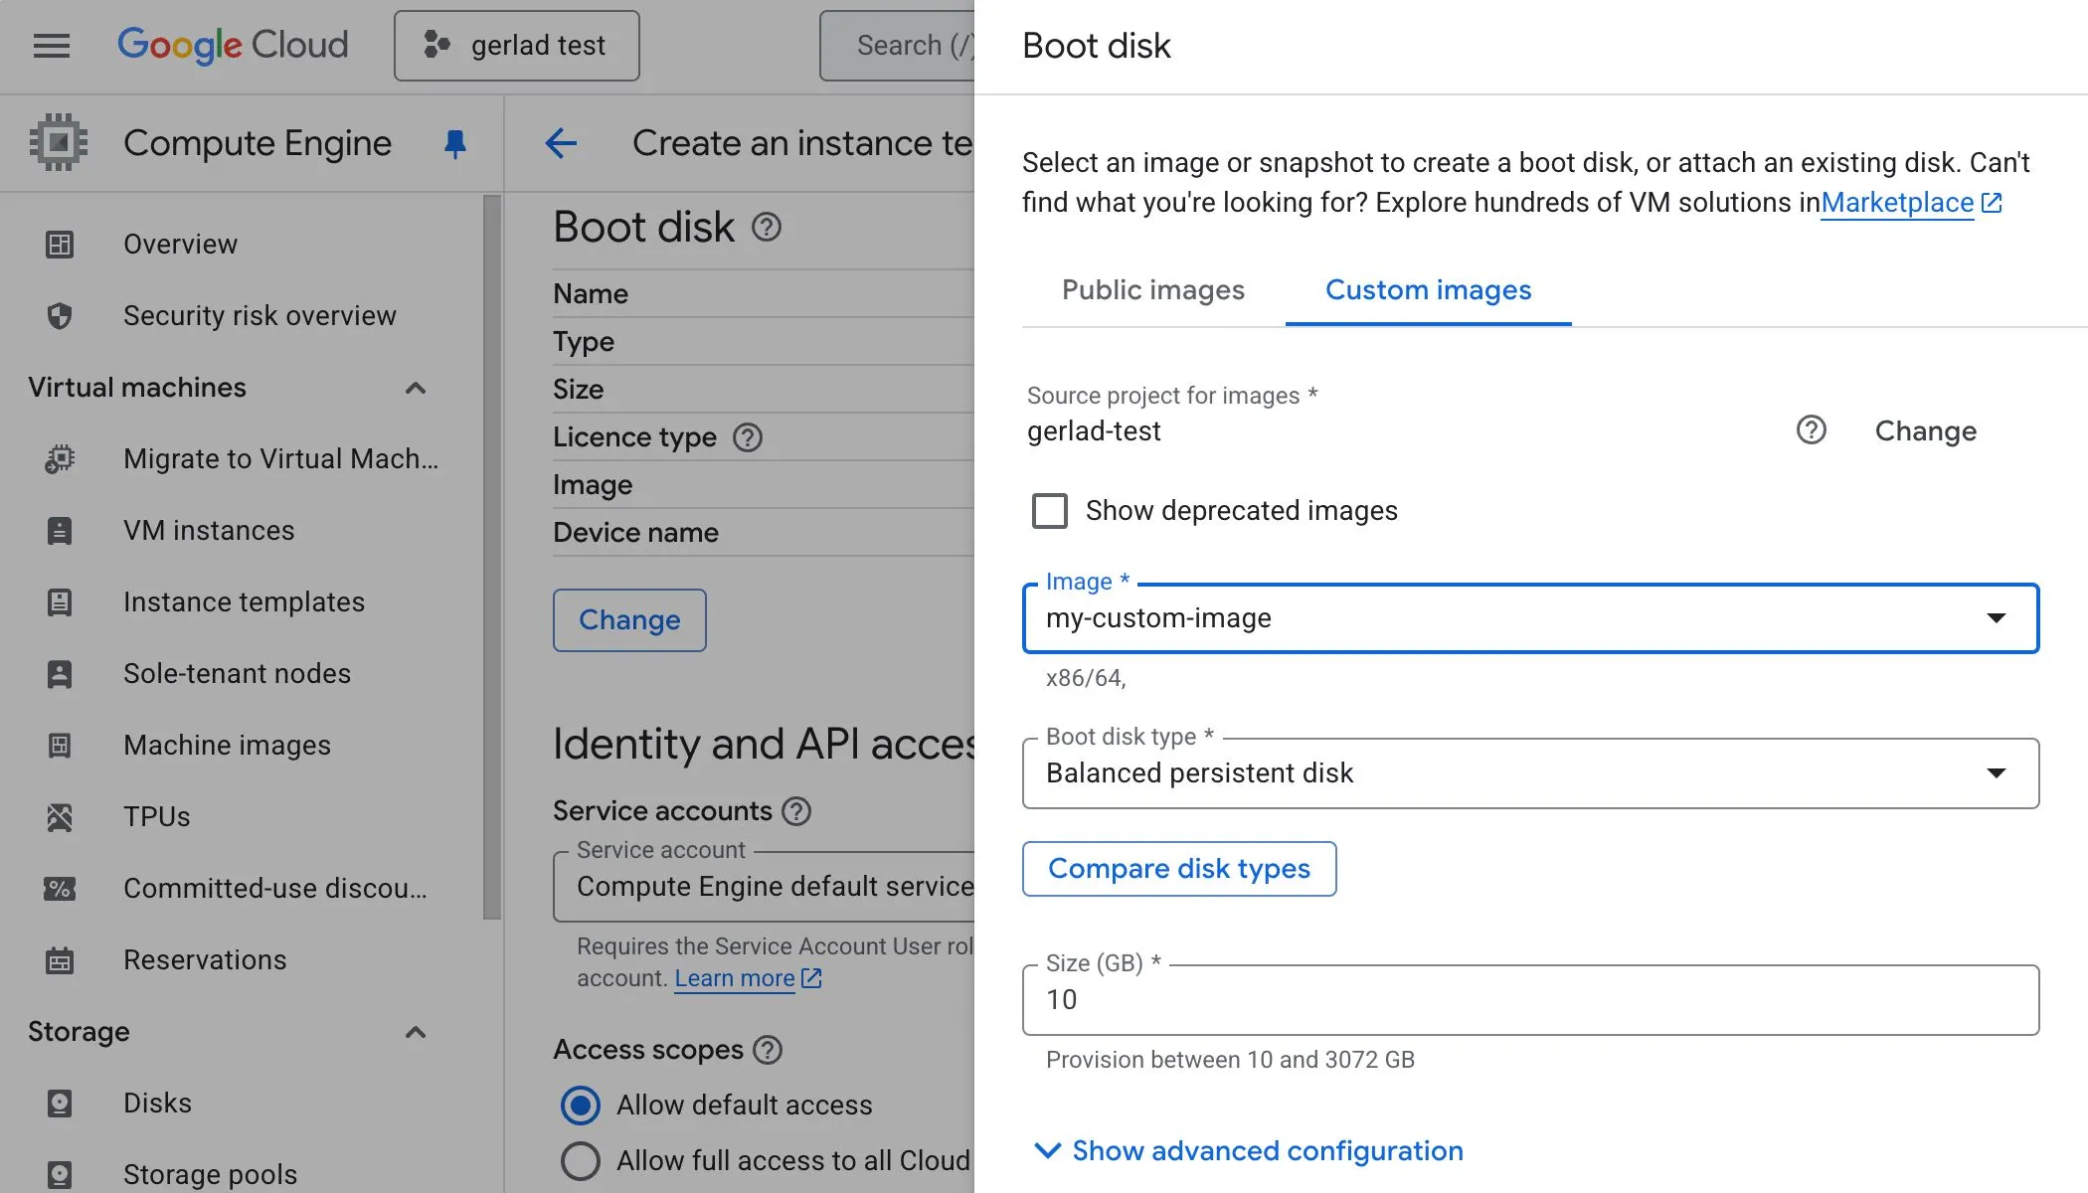Screen dimensions: 2088x1193
Task: Open Reservations in sidebar
Action: pos(205,960)
